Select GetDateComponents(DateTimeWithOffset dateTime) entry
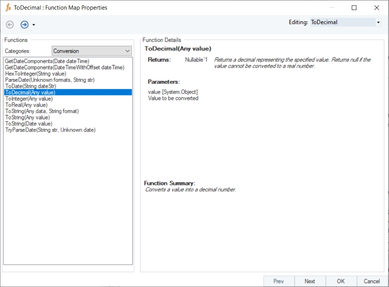The height and width of the screenshot is (287, 389). pyautogui.click(x=65, y=67)
